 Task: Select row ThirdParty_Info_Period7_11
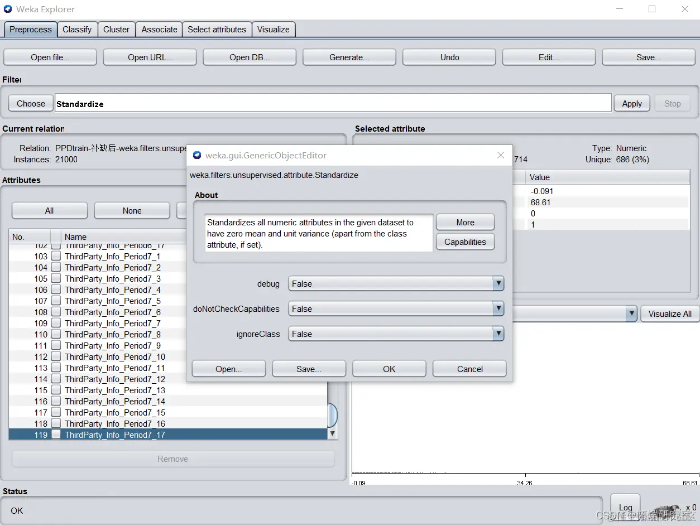pos(98,368)
